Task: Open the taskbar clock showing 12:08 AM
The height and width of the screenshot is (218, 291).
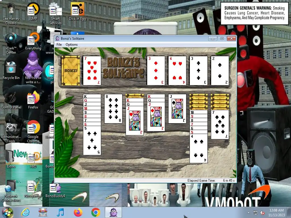Action: 277,212
